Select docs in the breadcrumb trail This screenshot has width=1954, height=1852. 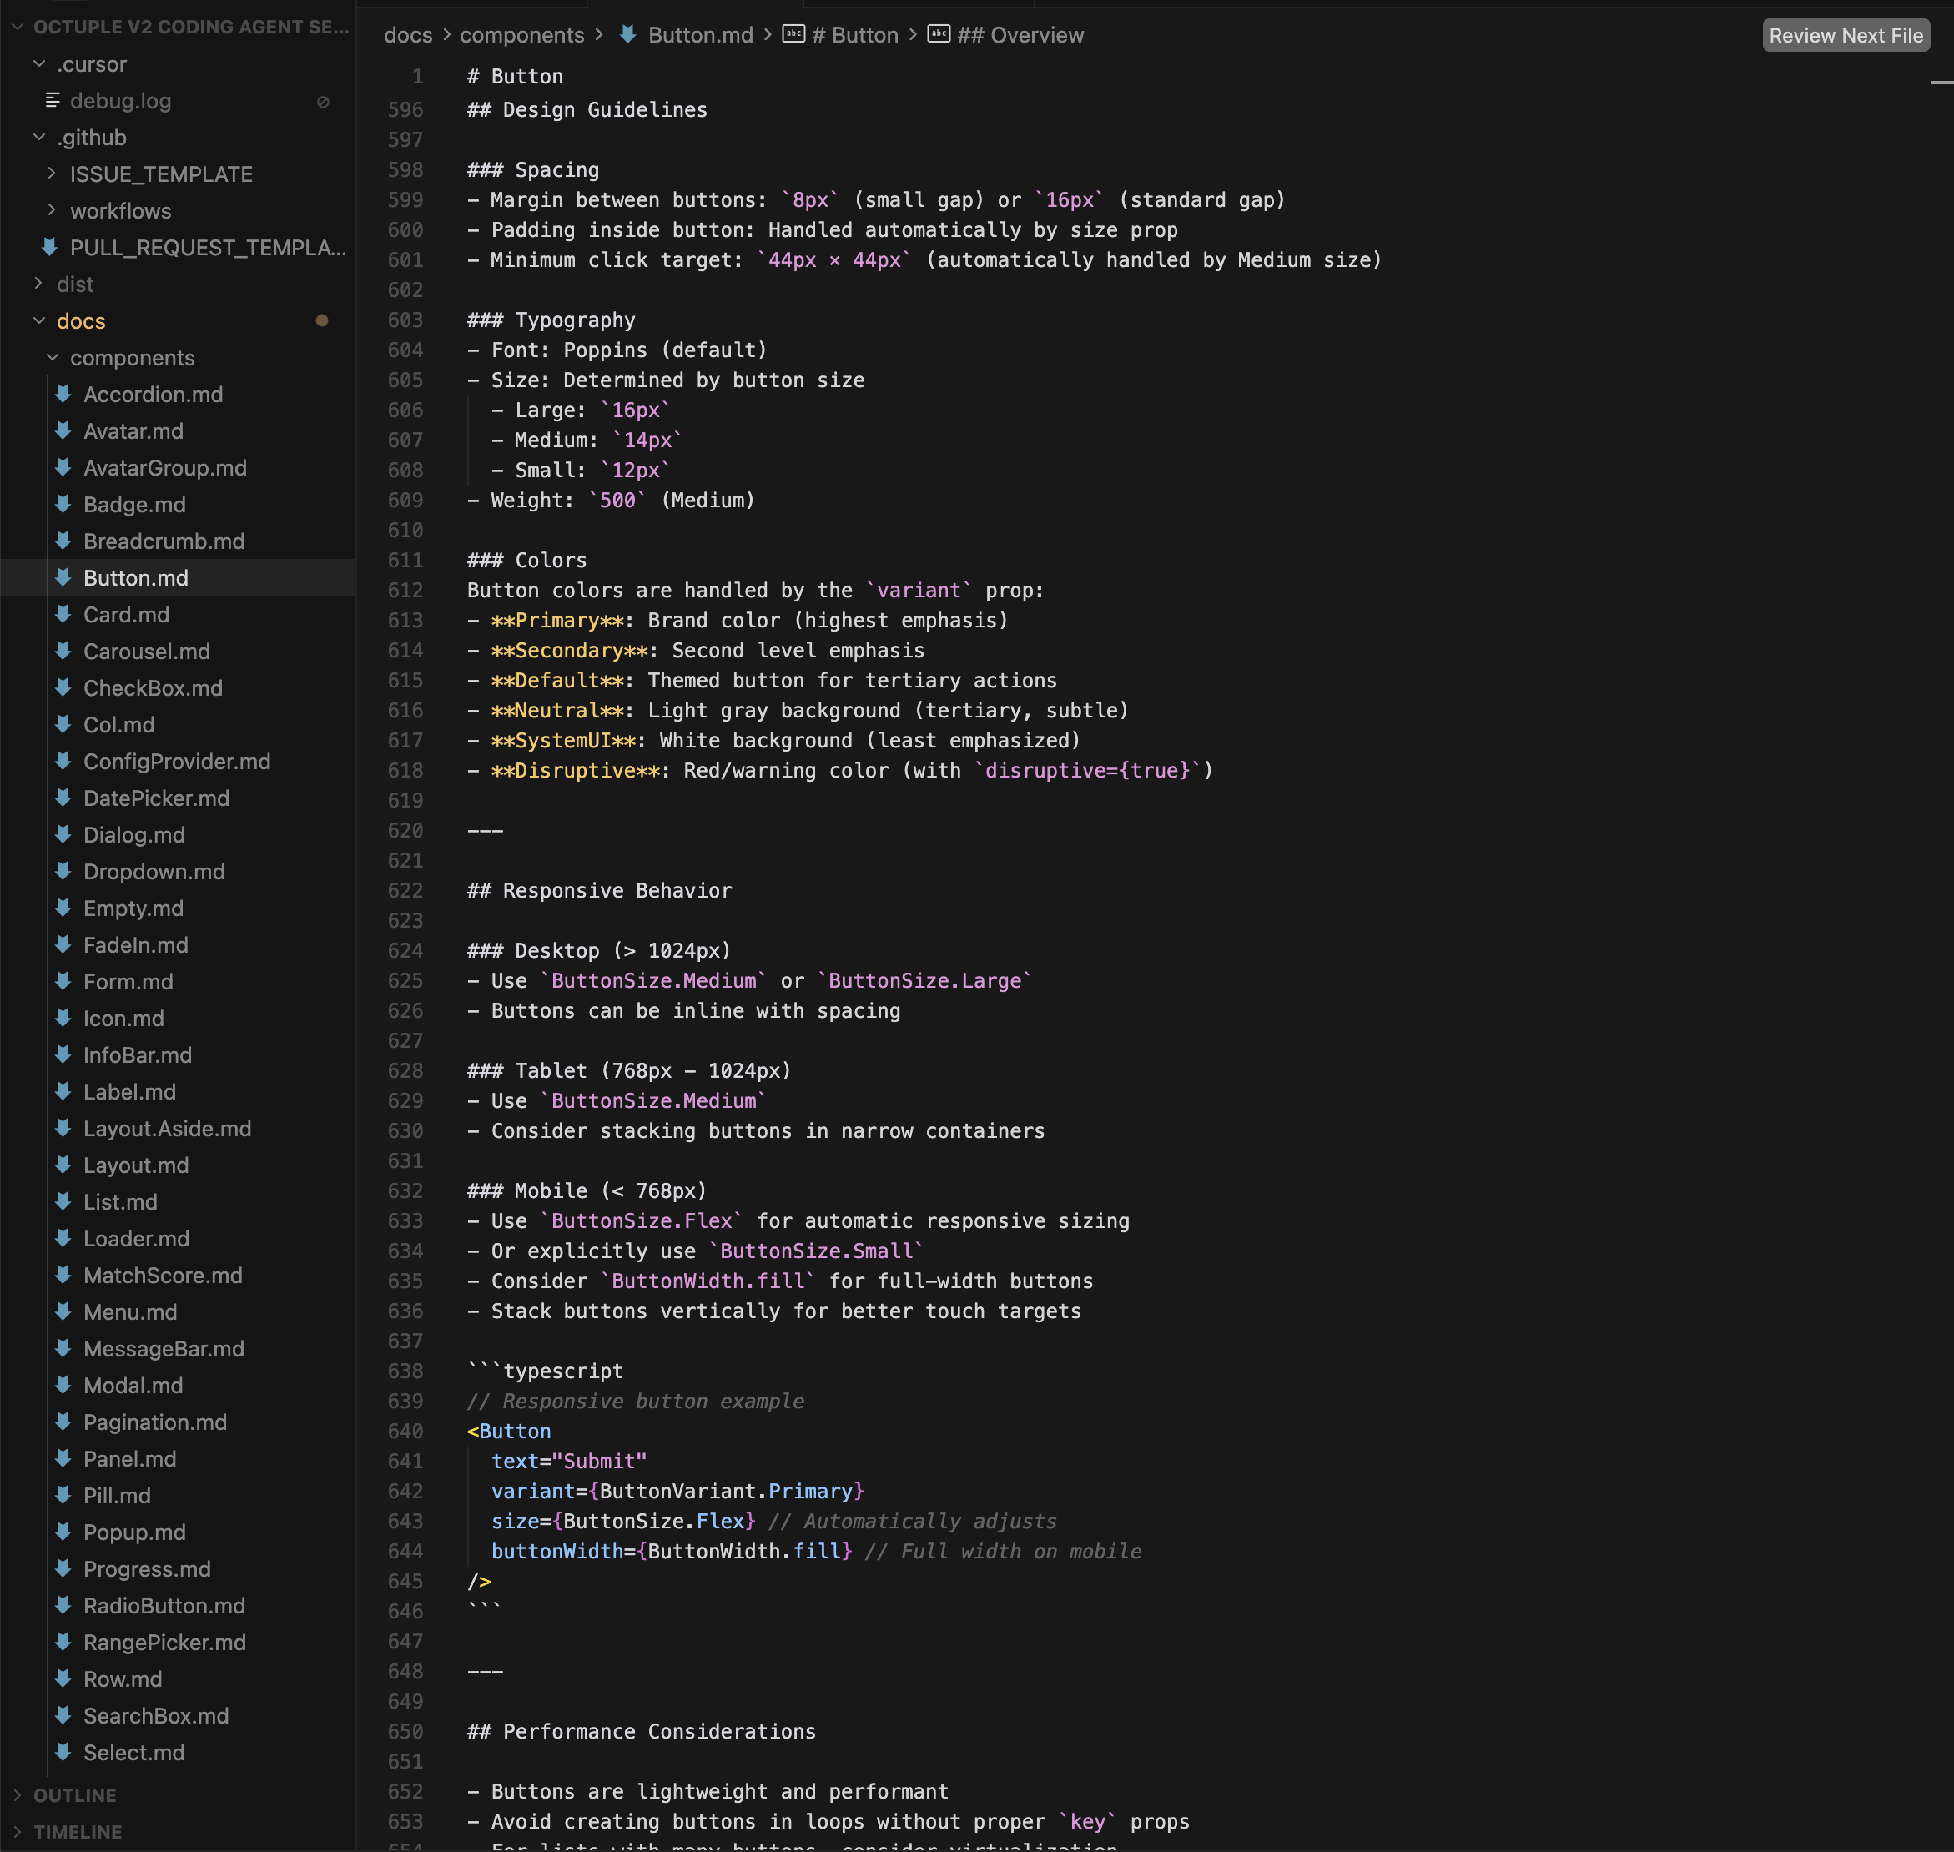[408, 34]
